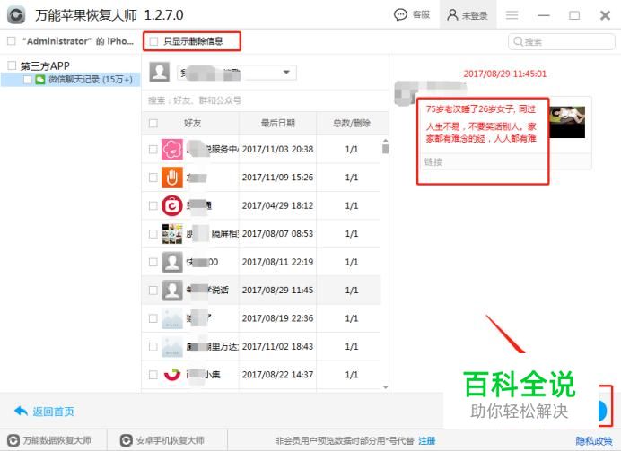Click the friend list scrollbar down arrow
Screen dimensions: 621x451
point(385,387)
